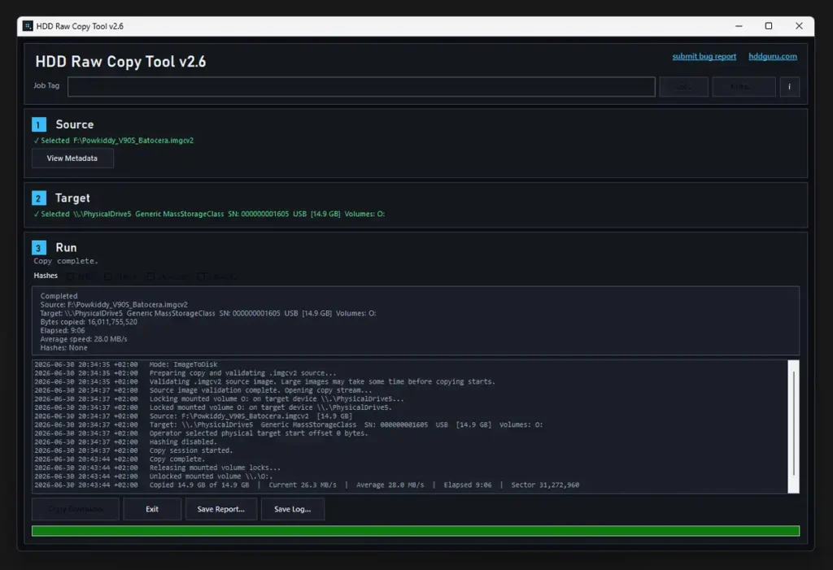This screenshot has height=570, width=833.
Task: Click 'Copy complete.' log line at 20:43:44
Action: [120, 459]
